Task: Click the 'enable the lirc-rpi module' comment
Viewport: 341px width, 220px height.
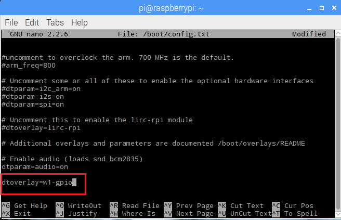Action: [x=97, y=120]
